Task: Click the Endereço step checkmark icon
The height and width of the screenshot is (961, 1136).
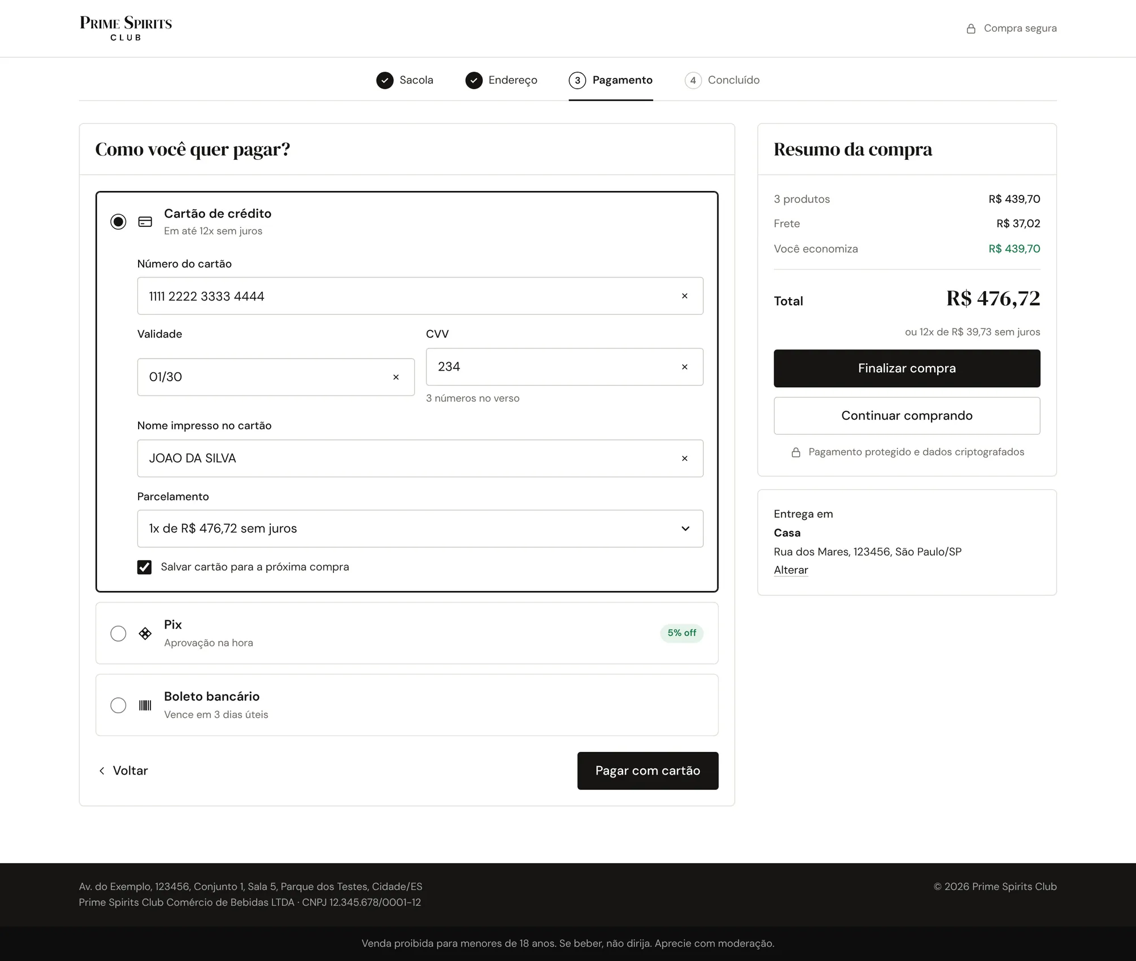Action: [474, 80]
